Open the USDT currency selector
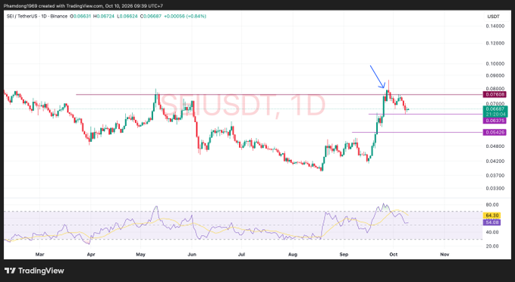 coord(493,17)
